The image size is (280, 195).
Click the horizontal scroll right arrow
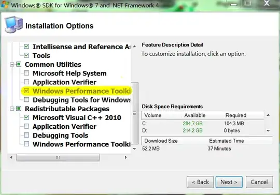click(x=126, y=157)
